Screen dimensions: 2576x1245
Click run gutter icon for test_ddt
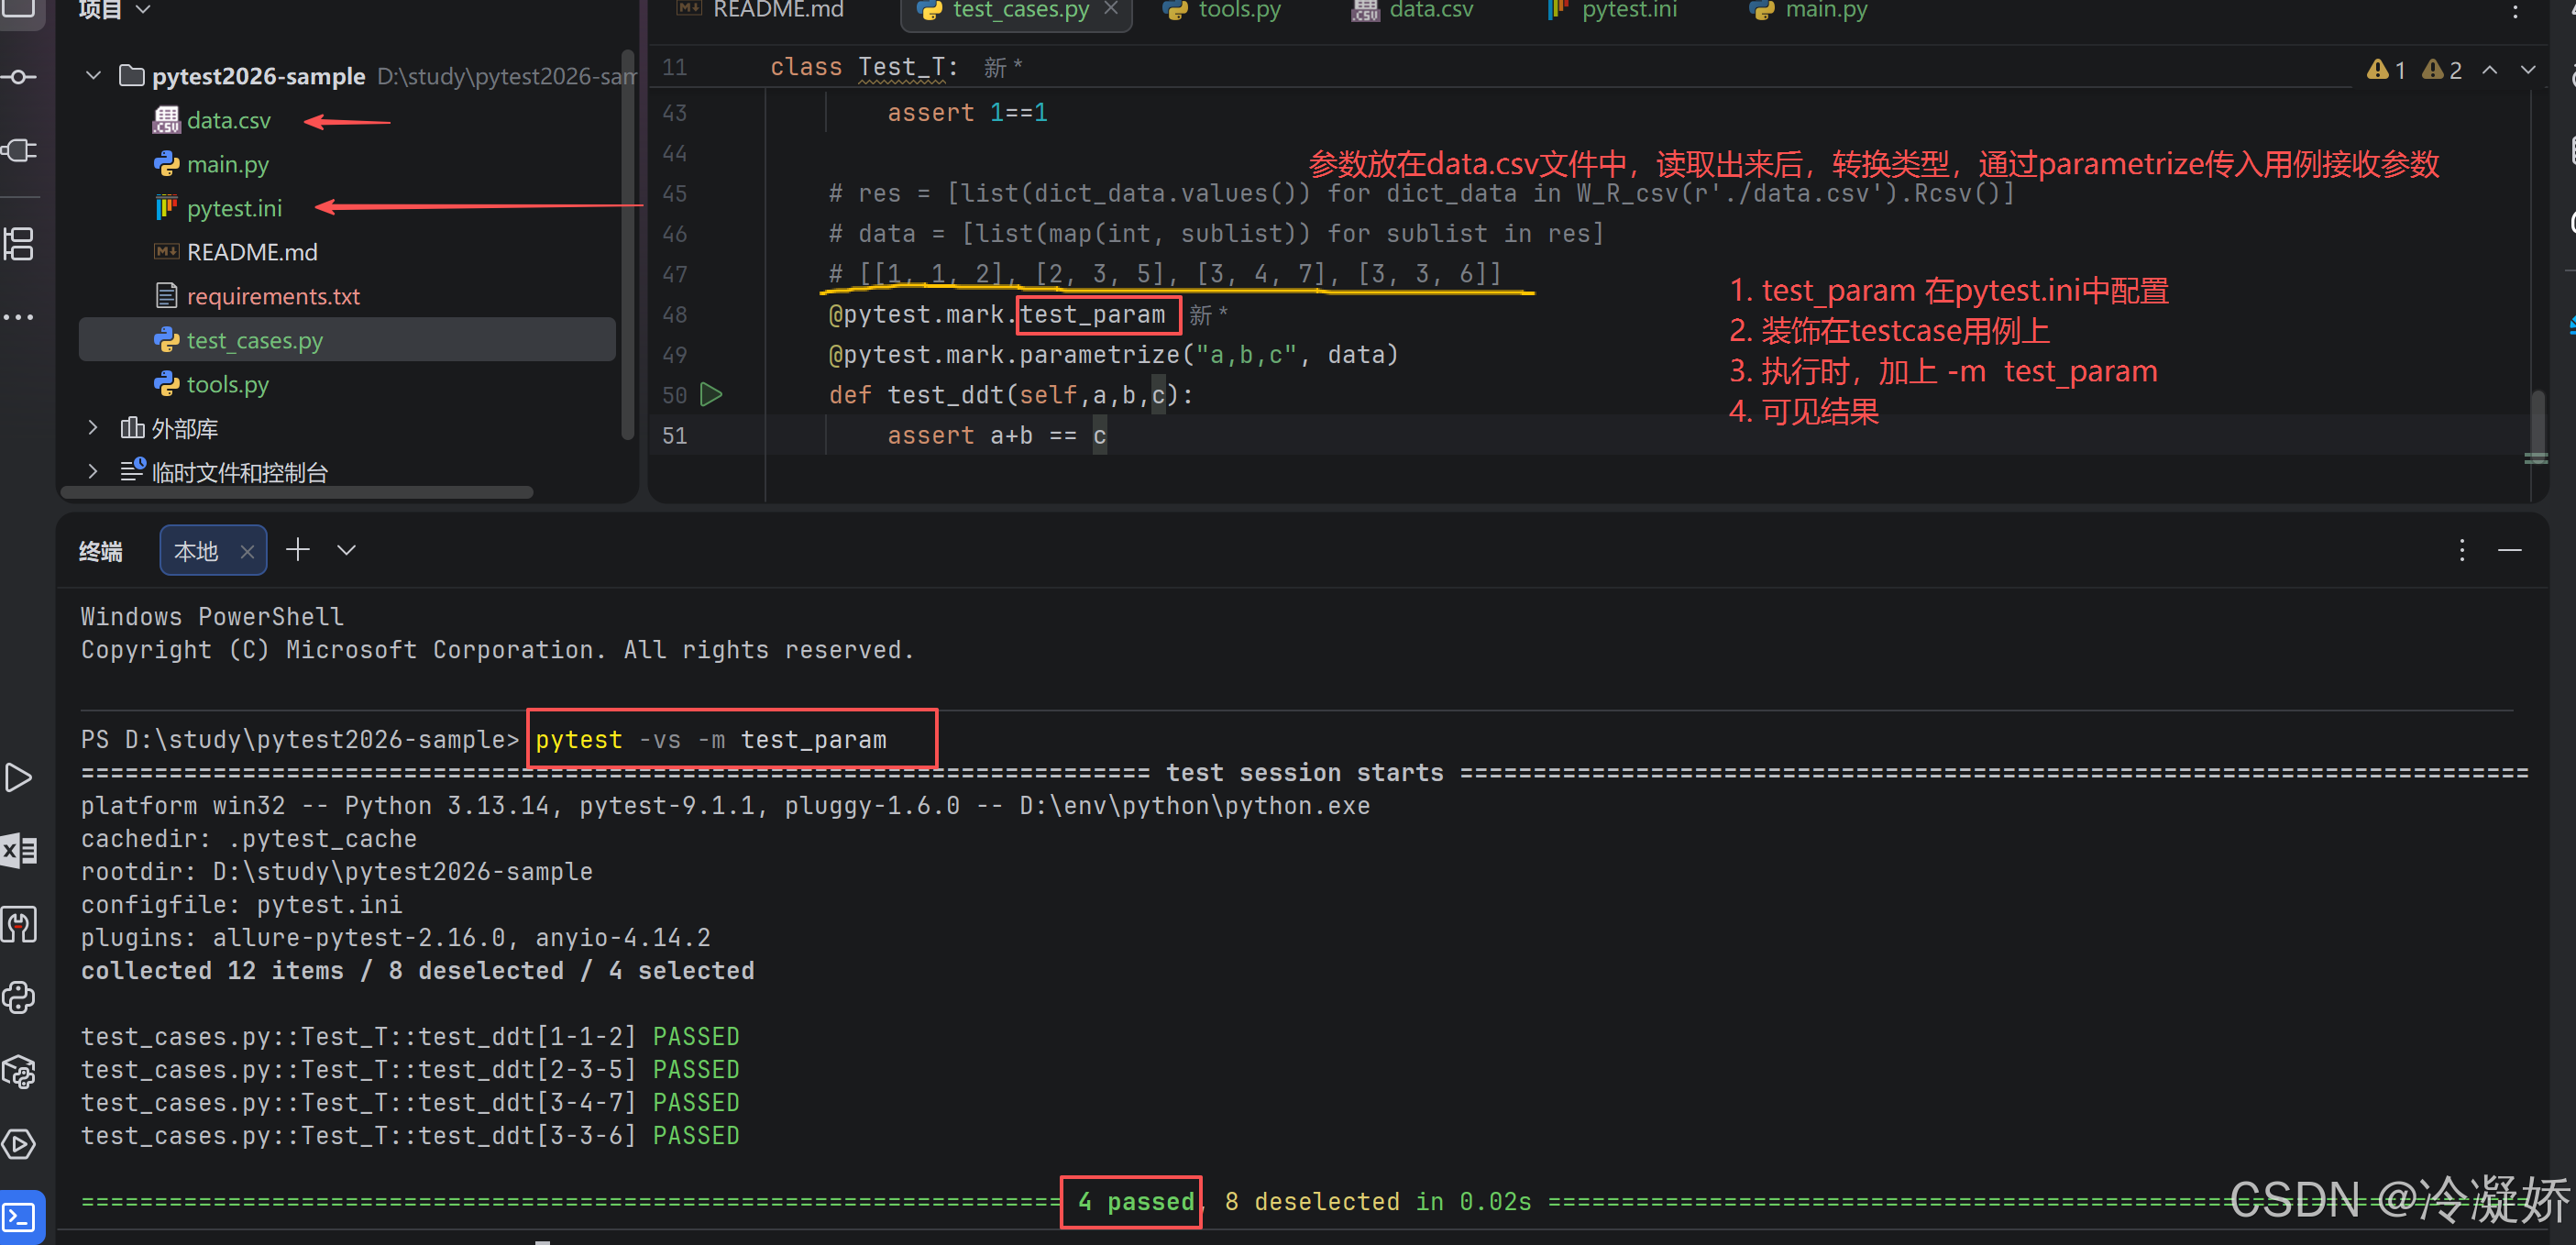[x=711, y=394]
